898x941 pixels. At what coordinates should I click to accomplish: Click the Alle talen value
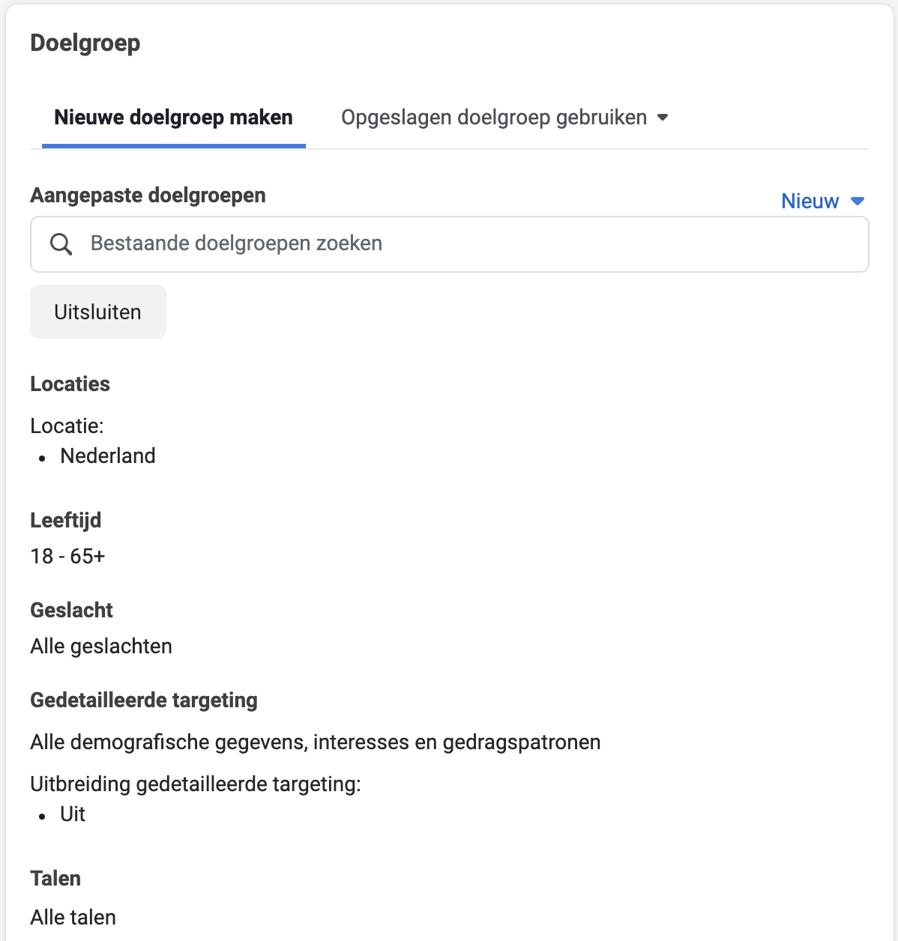(73, 917)
